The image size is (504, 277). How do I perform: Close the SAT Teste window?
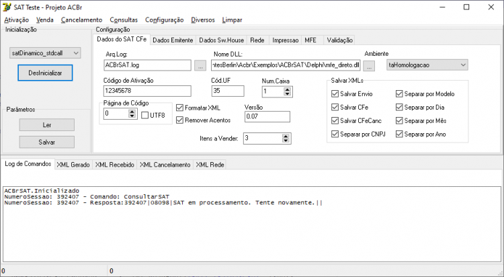(491, 7)
